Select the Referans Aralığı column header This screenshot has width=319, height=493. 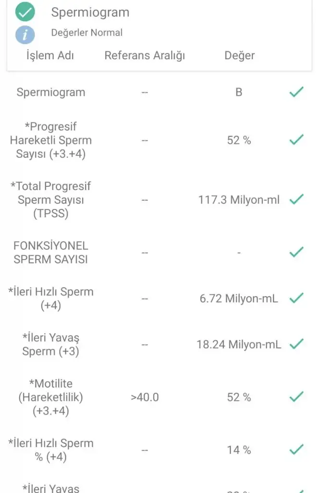145,55
